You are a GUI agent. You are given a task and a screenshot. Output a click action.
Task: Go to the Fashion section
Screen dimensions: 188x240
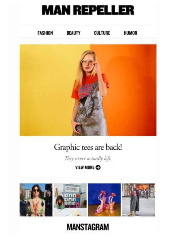click(45, 33)
